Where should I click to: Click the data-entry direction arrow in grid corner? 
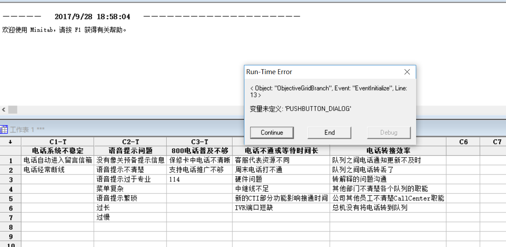click(x=11, y=142)
